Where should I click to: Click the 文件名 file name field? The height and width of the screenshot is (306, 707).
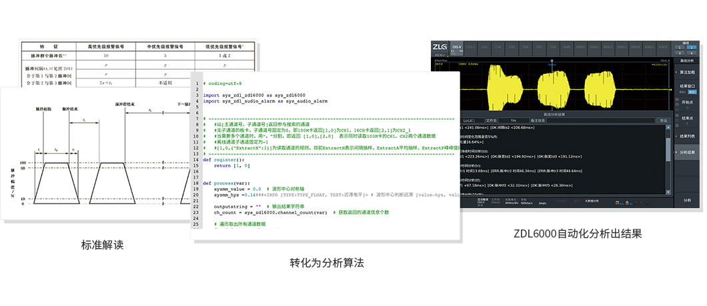click(x=514, y=120)
